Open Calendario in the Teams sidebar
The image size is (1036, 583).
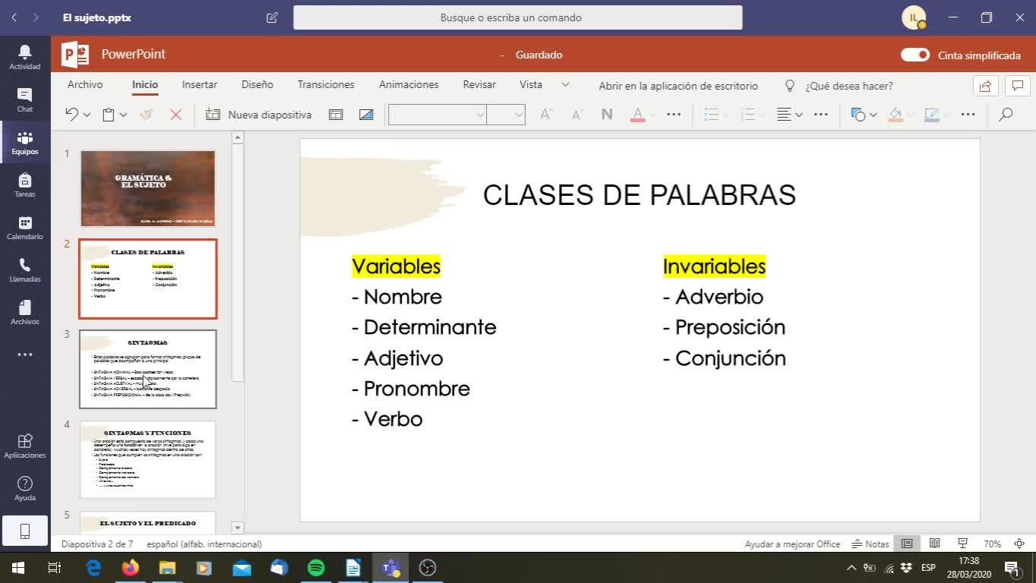[x=25, y=227]
